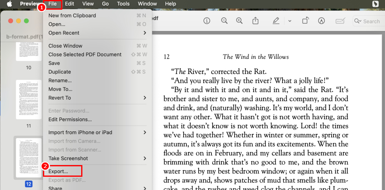Open the Window menu
Screen dimensions: 385x190
tap(147, 4)
